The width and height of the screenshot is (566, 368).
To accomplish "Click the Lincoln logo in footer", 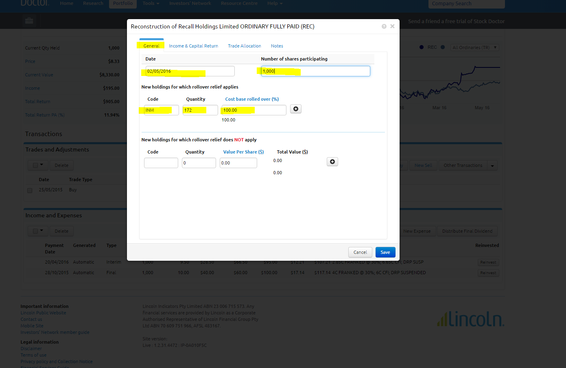I will click(x=470, y=319).
